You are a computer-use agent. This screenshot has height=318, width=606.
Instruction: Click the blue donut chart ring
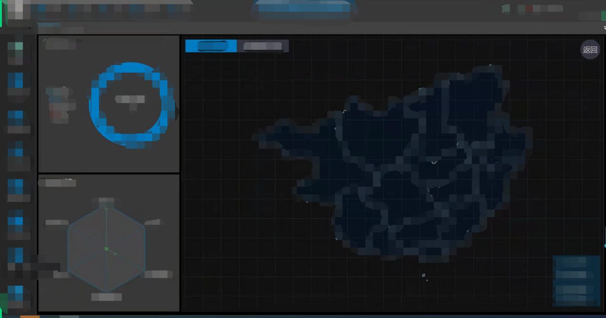point(132,105)
